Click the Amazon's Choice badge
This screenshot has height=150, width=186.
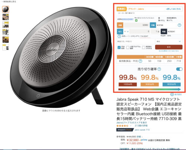click(125, 130)
